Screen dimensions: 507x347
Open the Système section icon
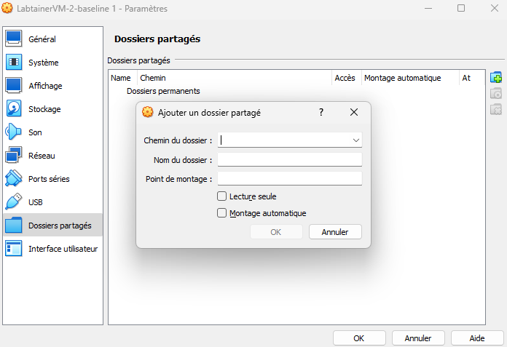14,63
